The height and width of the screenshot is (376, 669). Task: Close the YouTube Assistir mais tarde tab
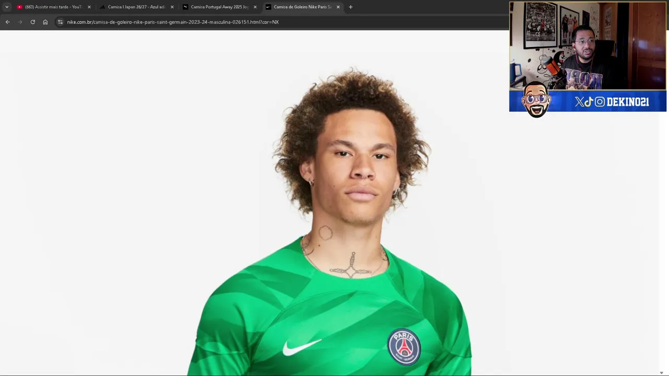pos(89,7)
